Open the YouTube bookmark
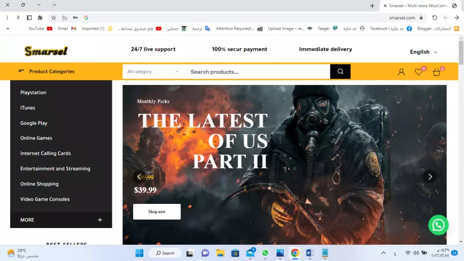464x261 pixels. (x=40, y=29)
